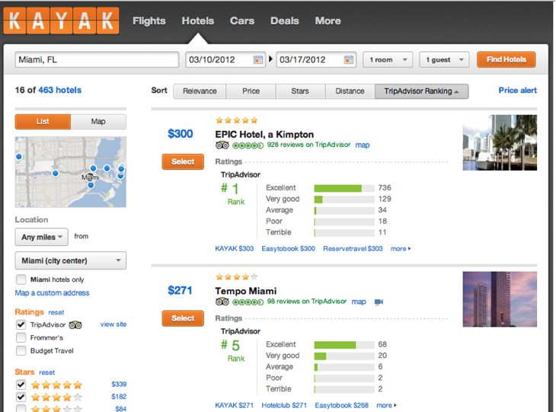Screen dimensions: 556x412
Task: Open Easytobook $300 offer link
Action: click(289, 248)
